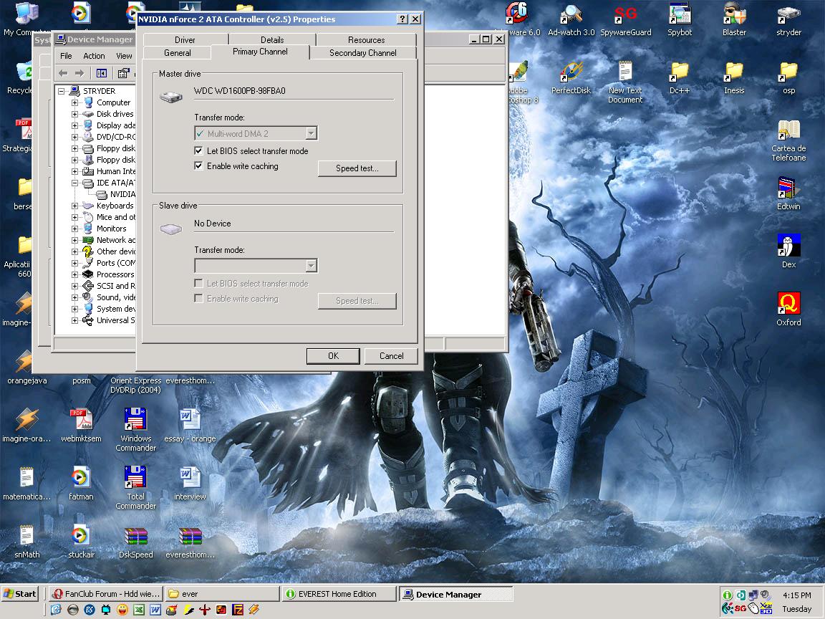The width and height of the screenshot is (825, 619).
Task: Open the Cartea de Telefoane desktop icon
Action: click(788, 140)
